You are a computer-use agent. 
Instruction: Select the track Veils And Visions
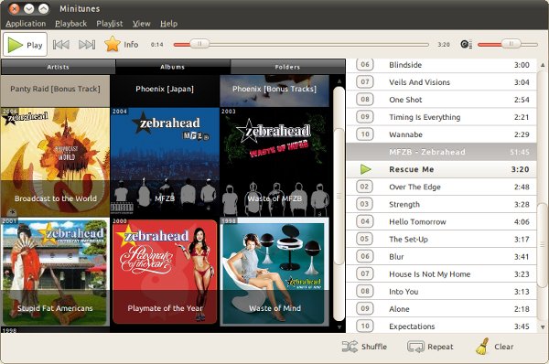click(441, 82)
